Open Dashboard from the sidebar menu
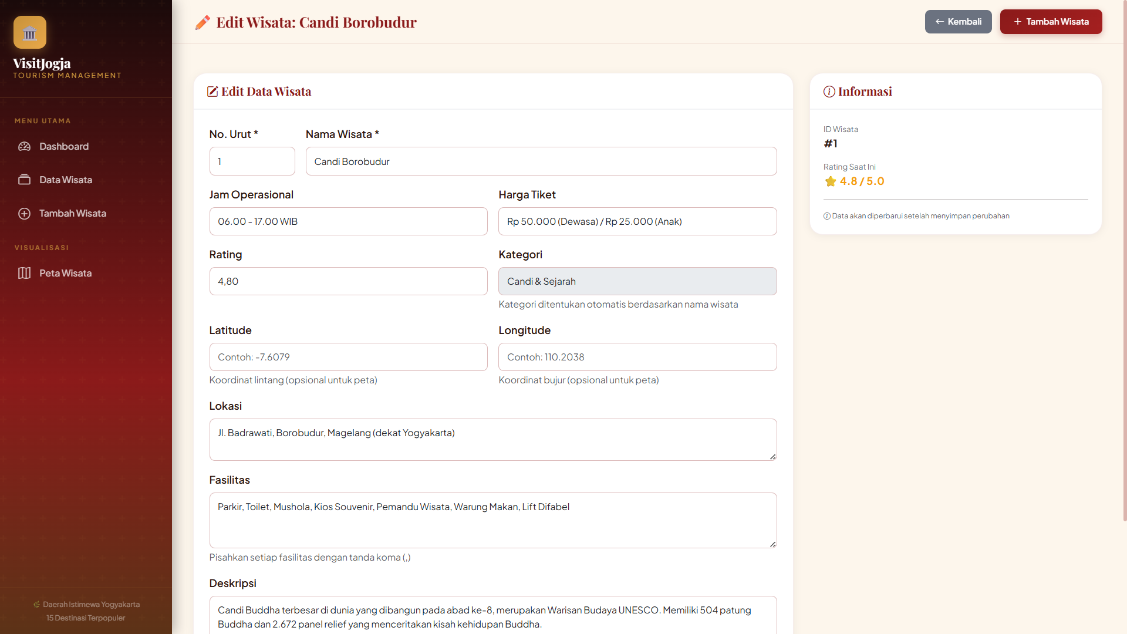 86,146
